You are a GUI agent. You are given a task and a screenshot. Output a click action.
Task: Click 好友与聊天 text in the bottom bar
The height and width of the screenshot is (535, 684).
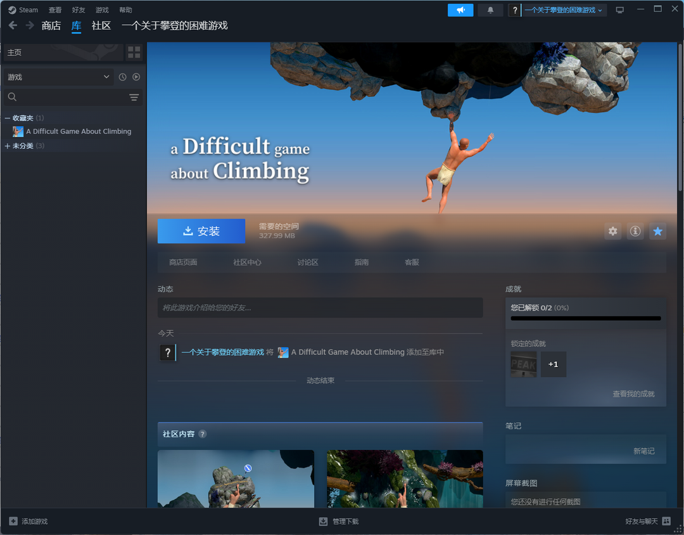[x=641, y=521]
